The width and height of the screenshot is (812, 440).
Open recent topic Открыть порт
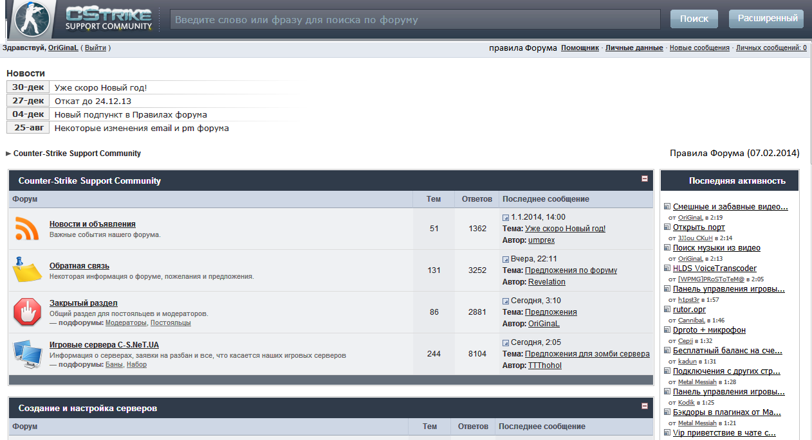tap(699, 227)
